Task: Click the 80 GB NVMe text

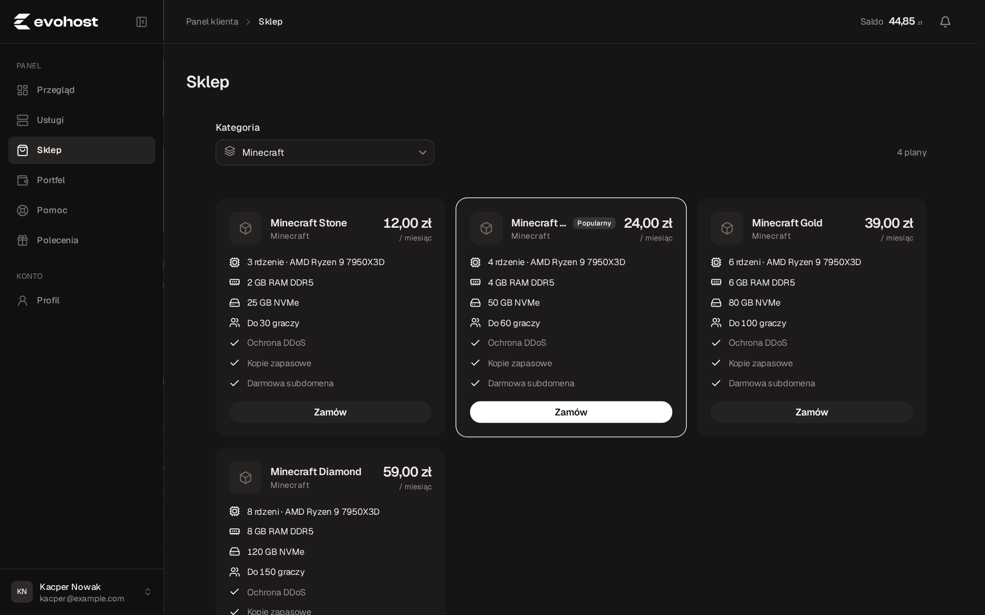Action: tap(755, 303)
